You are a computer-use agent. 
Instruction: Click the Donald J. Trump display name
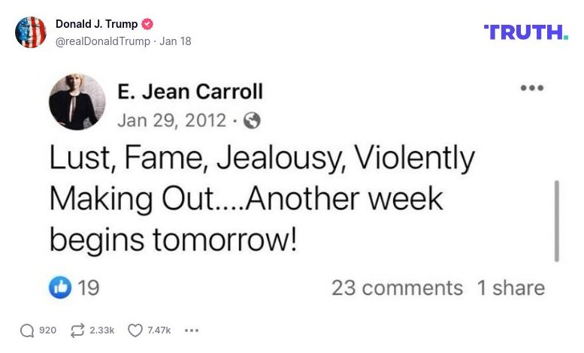point(96,24)
